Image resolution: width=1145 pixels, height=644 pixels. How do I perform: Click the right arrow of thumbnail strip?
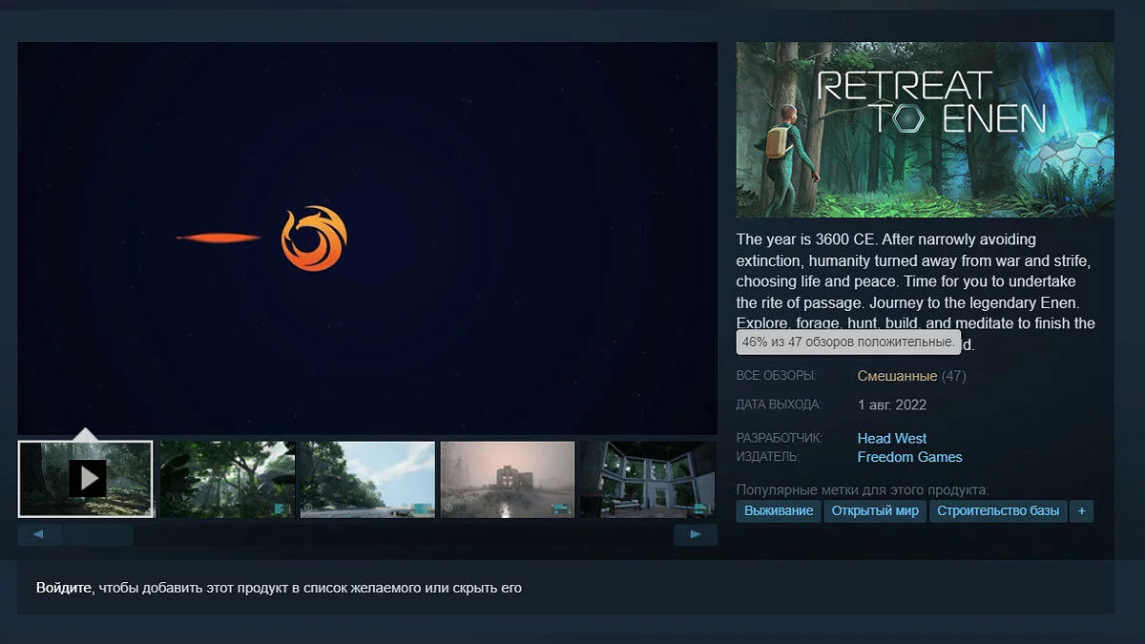(x=696, y=534)
